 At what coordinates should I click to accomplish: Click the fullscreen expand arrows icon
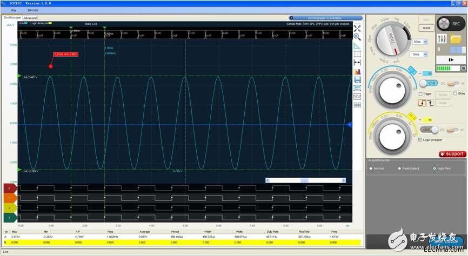(x=357, y=28)
